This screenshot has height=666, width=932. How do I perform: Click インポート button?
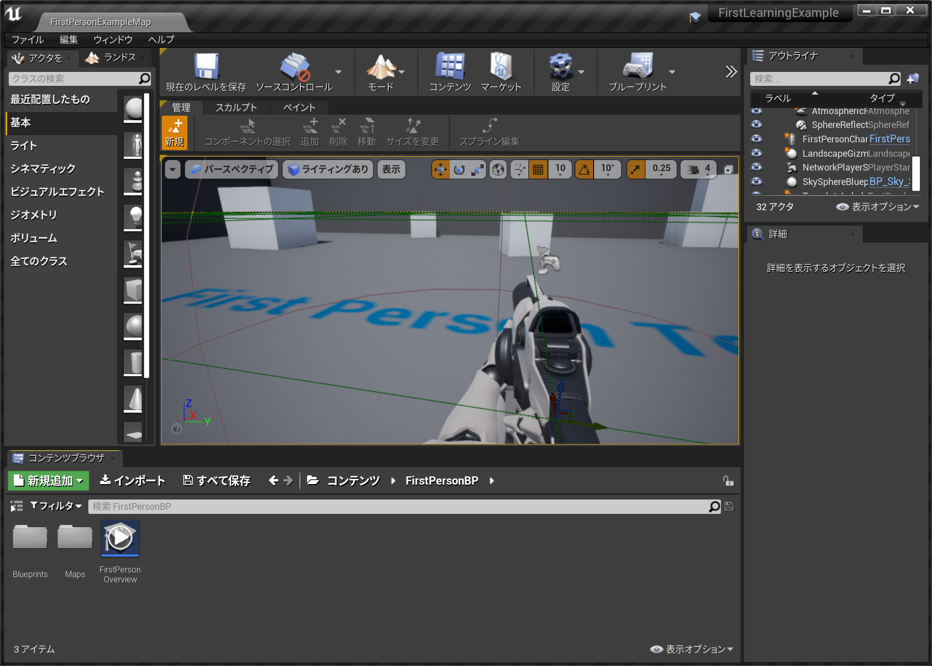click(132, 480)
